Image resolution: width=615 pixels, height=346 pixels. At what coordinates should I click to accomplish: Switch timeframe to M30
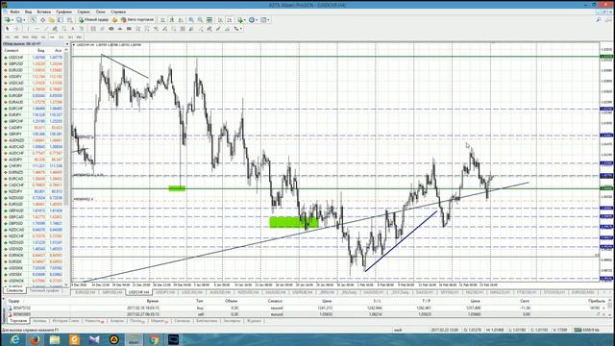coord(35,37)
